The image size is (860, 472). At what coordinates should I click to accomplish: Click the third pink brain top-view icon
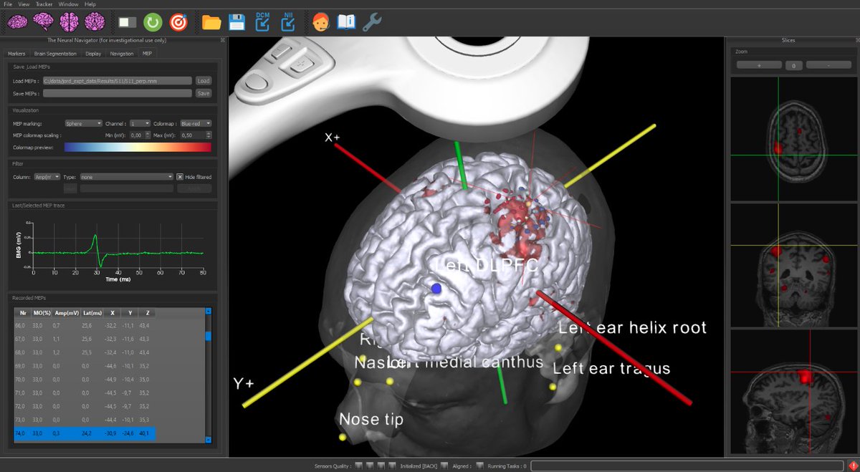(x=70, y=22)
